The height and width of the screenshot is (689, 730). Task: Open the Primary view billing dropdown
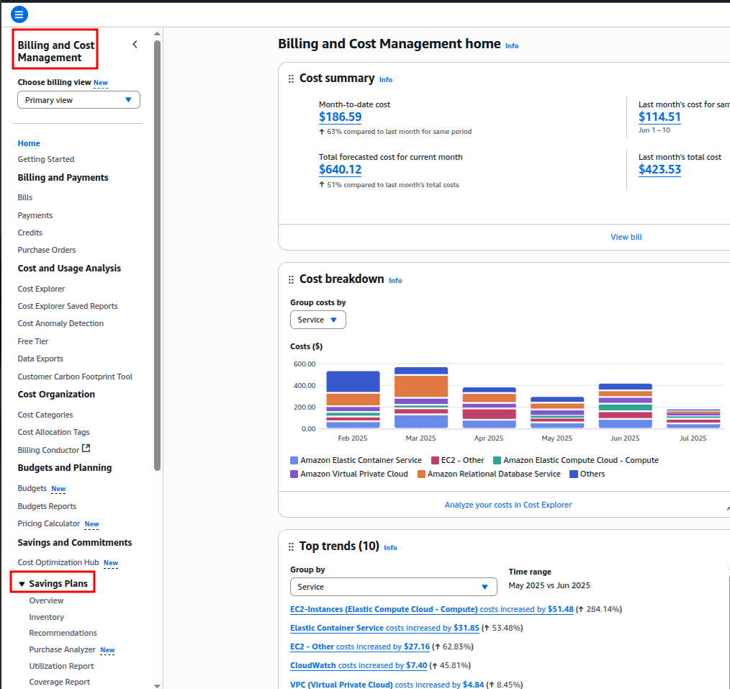[78, 99]
